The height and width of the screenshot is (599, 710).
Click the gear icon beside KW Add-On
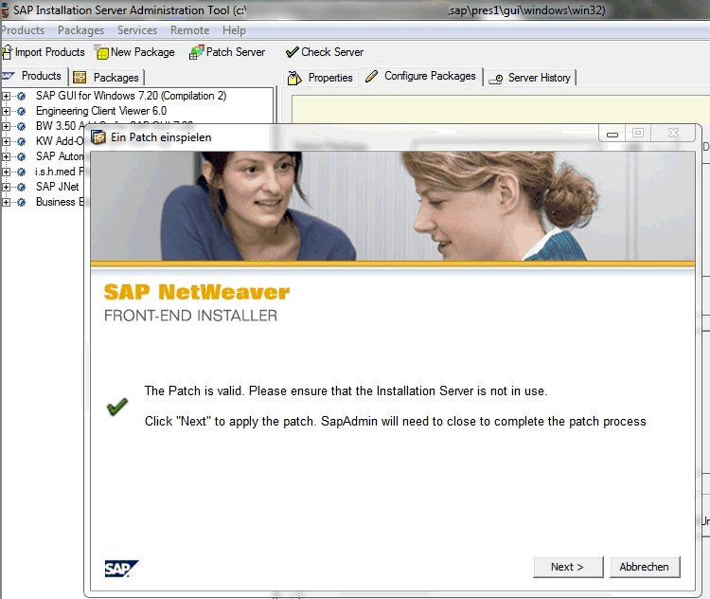coord(21,141)
